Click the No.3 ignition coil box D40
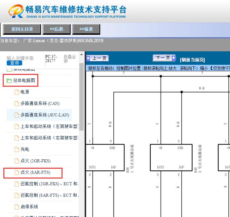The width and height of the screenshot is (230, 217). click(171, 158)
